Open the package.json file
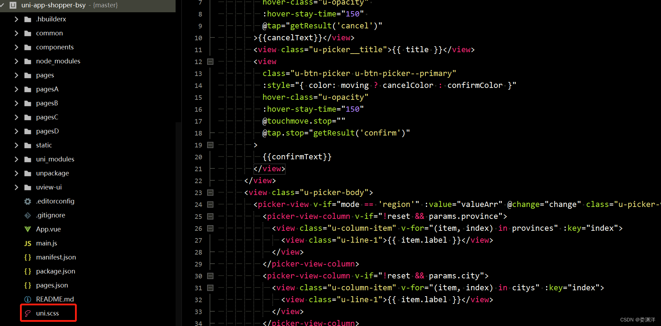This screenshot has width=661, height=326. pos(56,271)
